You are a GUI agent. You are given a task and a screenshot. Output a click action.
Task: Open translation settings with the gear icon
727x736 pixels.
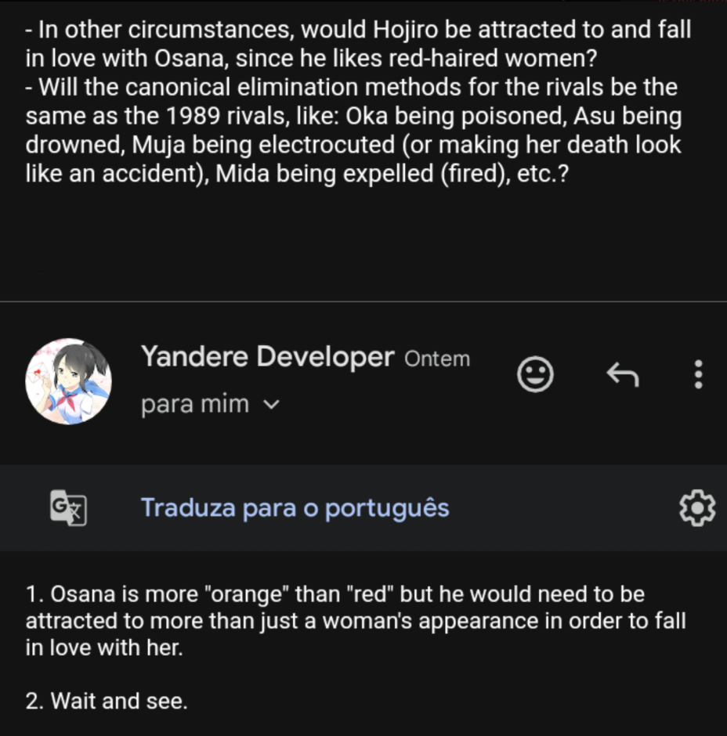click(697, 508)
